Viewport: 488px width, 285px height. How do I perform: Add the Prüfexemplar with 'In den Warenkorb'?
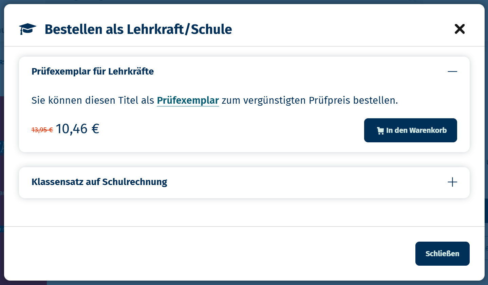(410, 130)
